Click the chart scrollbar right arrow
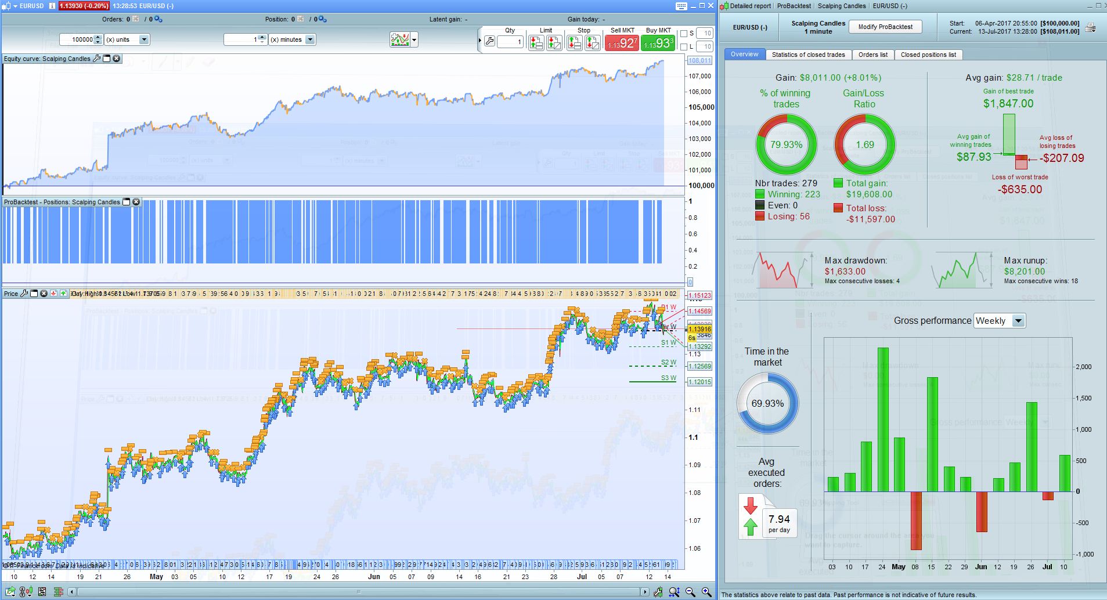This screenshot has width=1107, height=600. [x=645, y=592]
